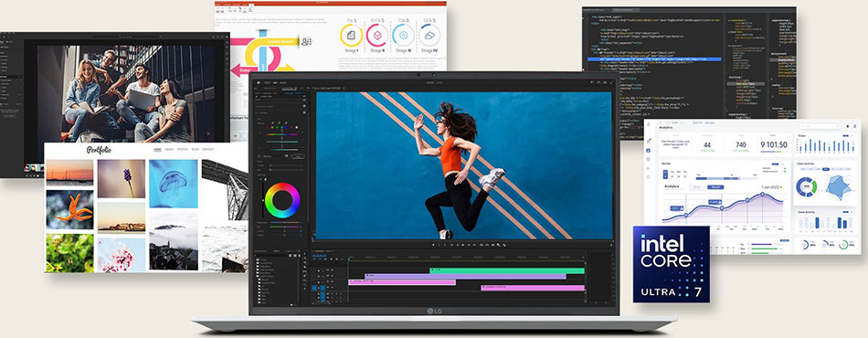
Task: Open the orange starfish photo thumbnail
Action: coord(69,210)
